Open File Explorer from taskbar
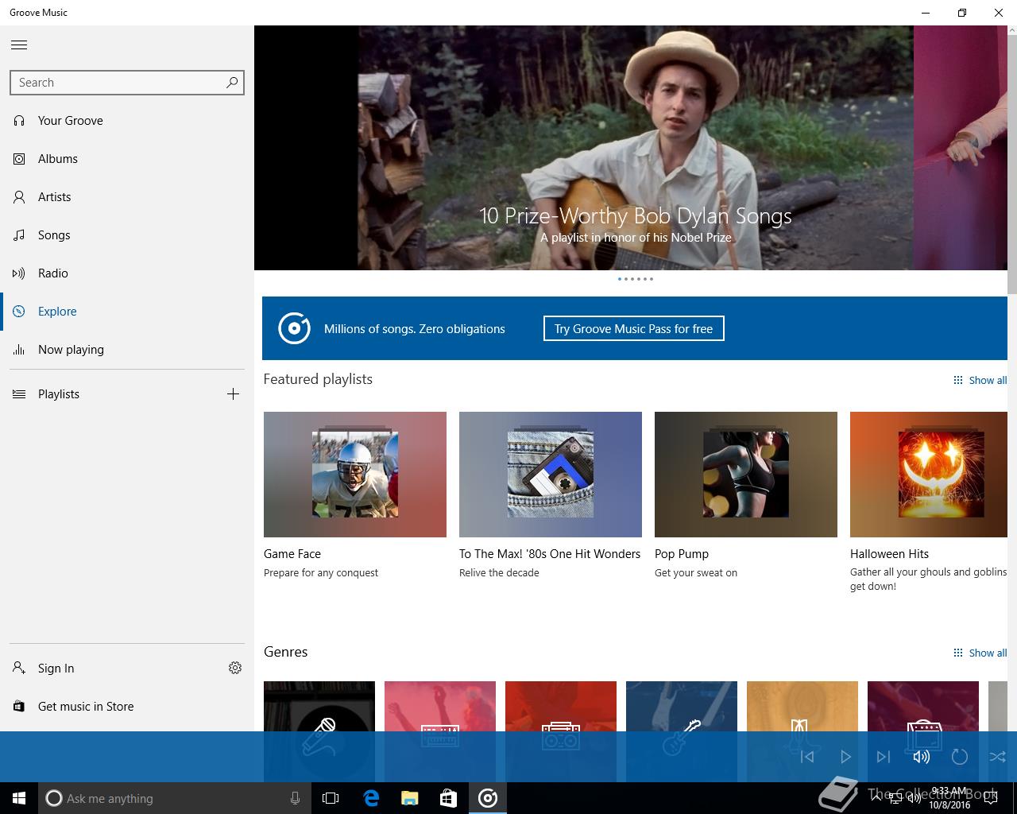 409,798
